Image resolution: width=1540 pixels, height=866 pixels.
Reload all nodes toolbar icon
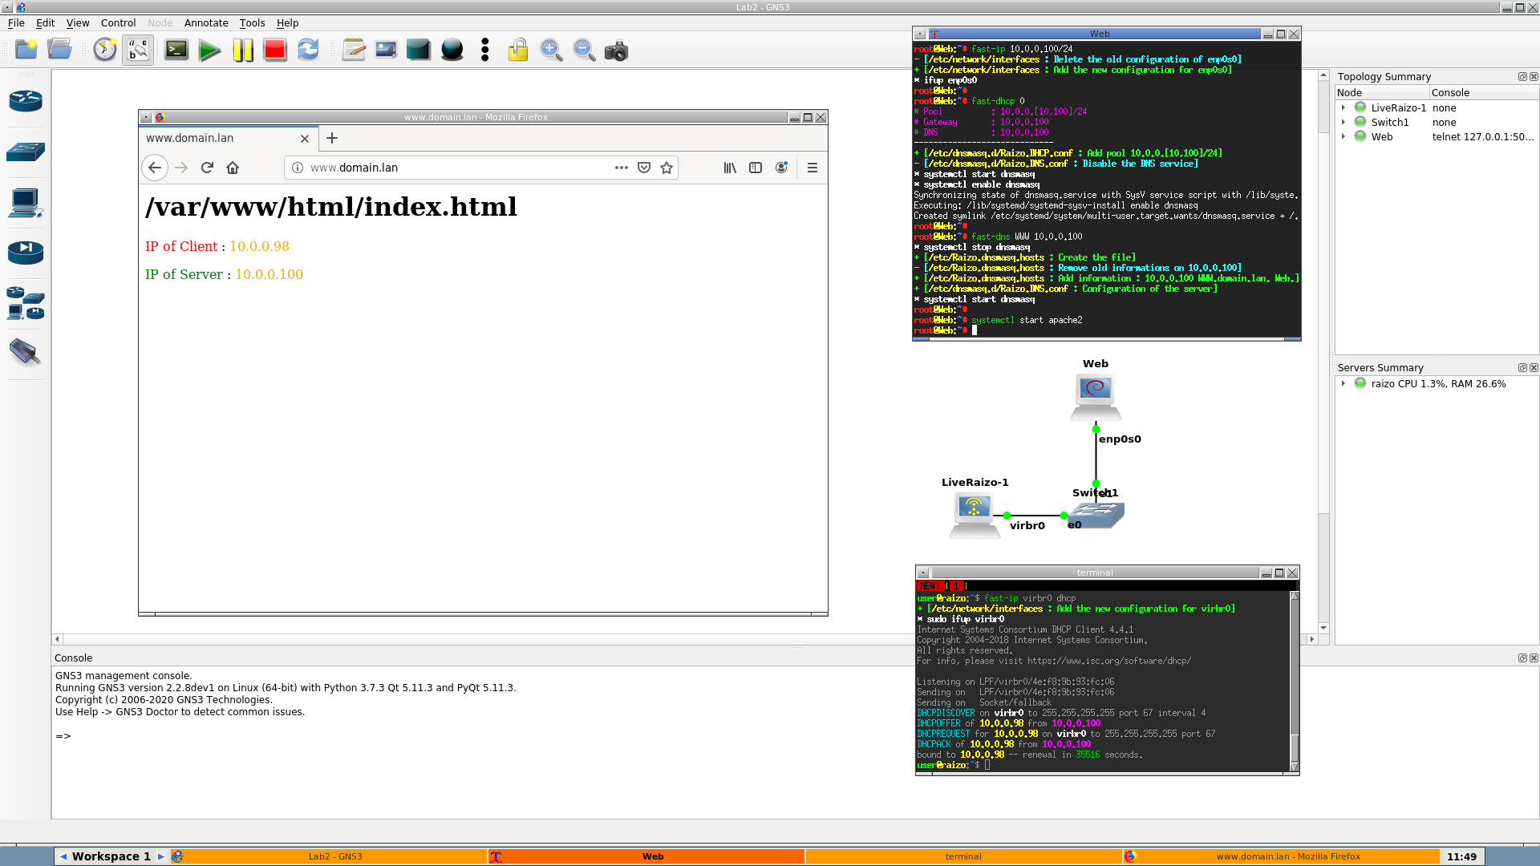pos(308,51)
